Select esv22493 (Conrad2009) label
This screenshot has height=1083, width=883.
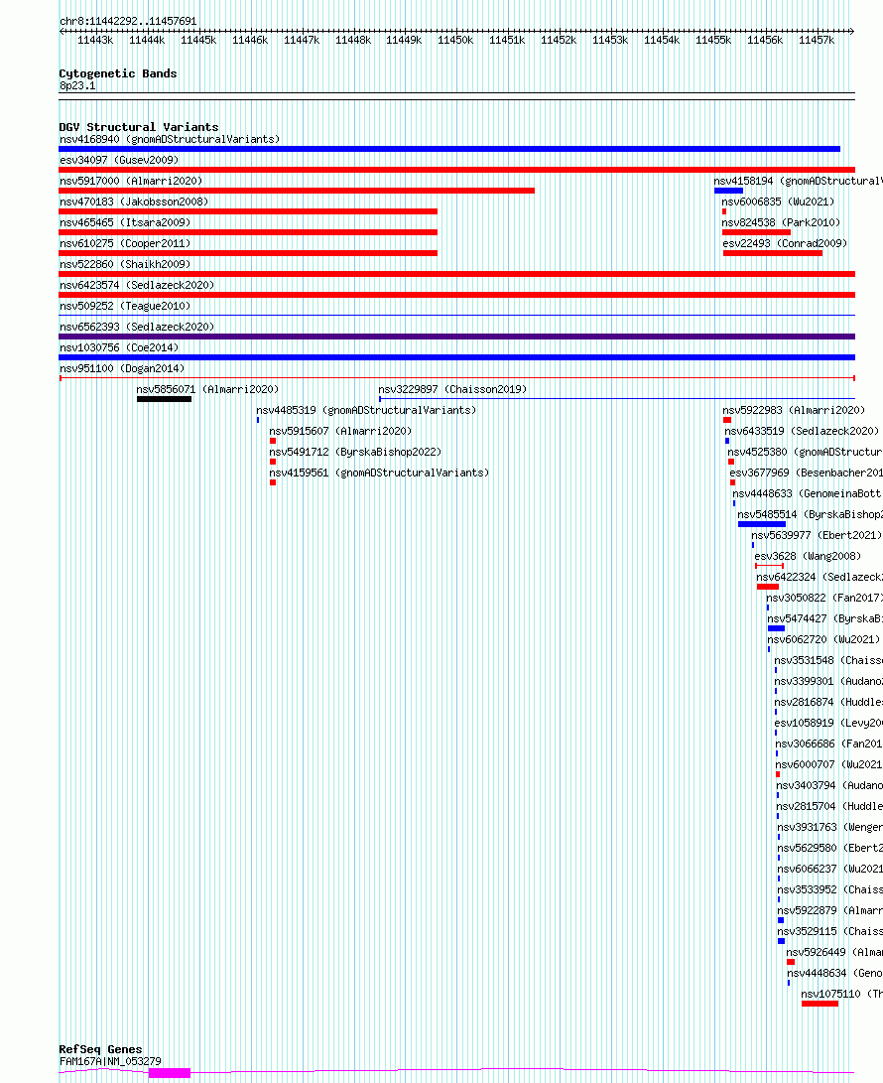click(x=785, y=243)
